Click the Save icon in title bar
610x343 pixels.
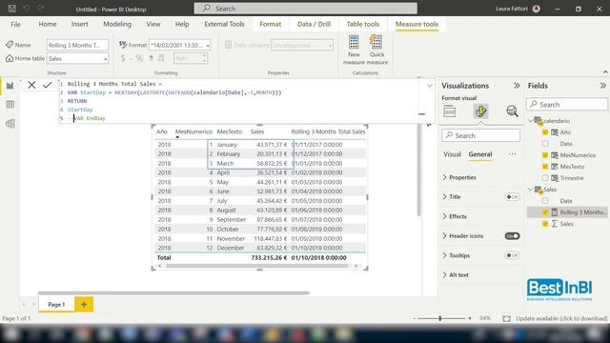[x=12, y=9]
